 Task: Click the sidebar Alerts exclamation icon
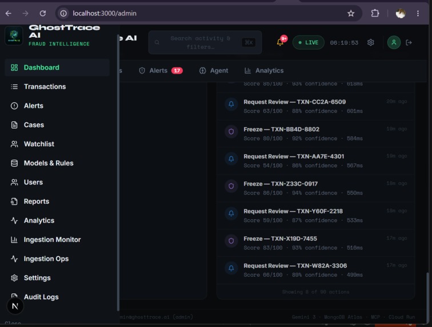coord(14,106)
